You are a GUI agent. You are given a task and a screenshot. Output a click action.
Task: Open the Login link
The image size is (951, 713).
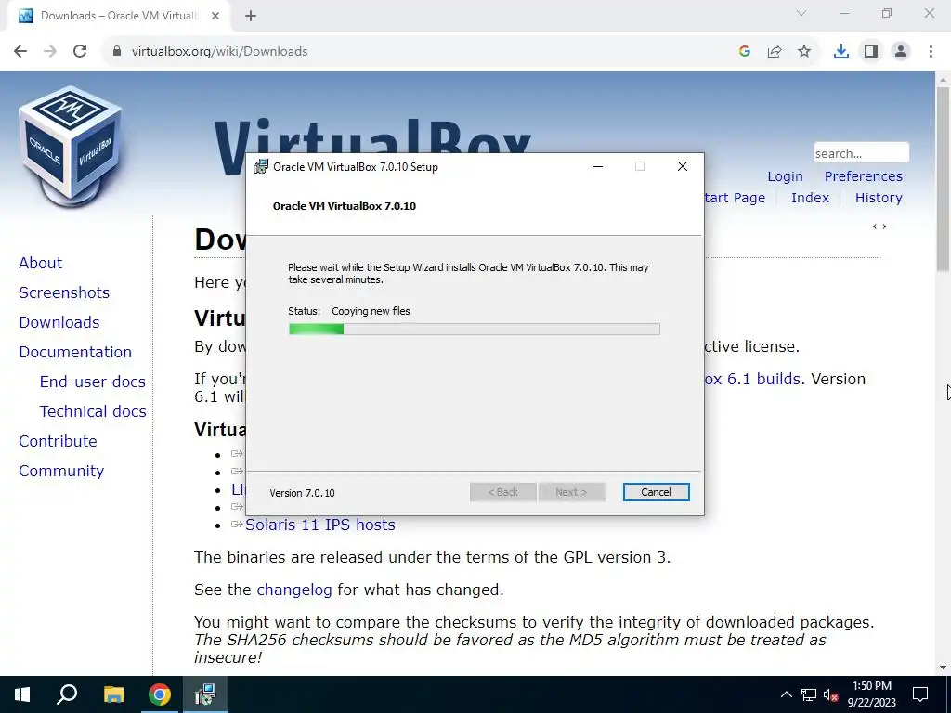pyautogui.click(x=785, y=176)
